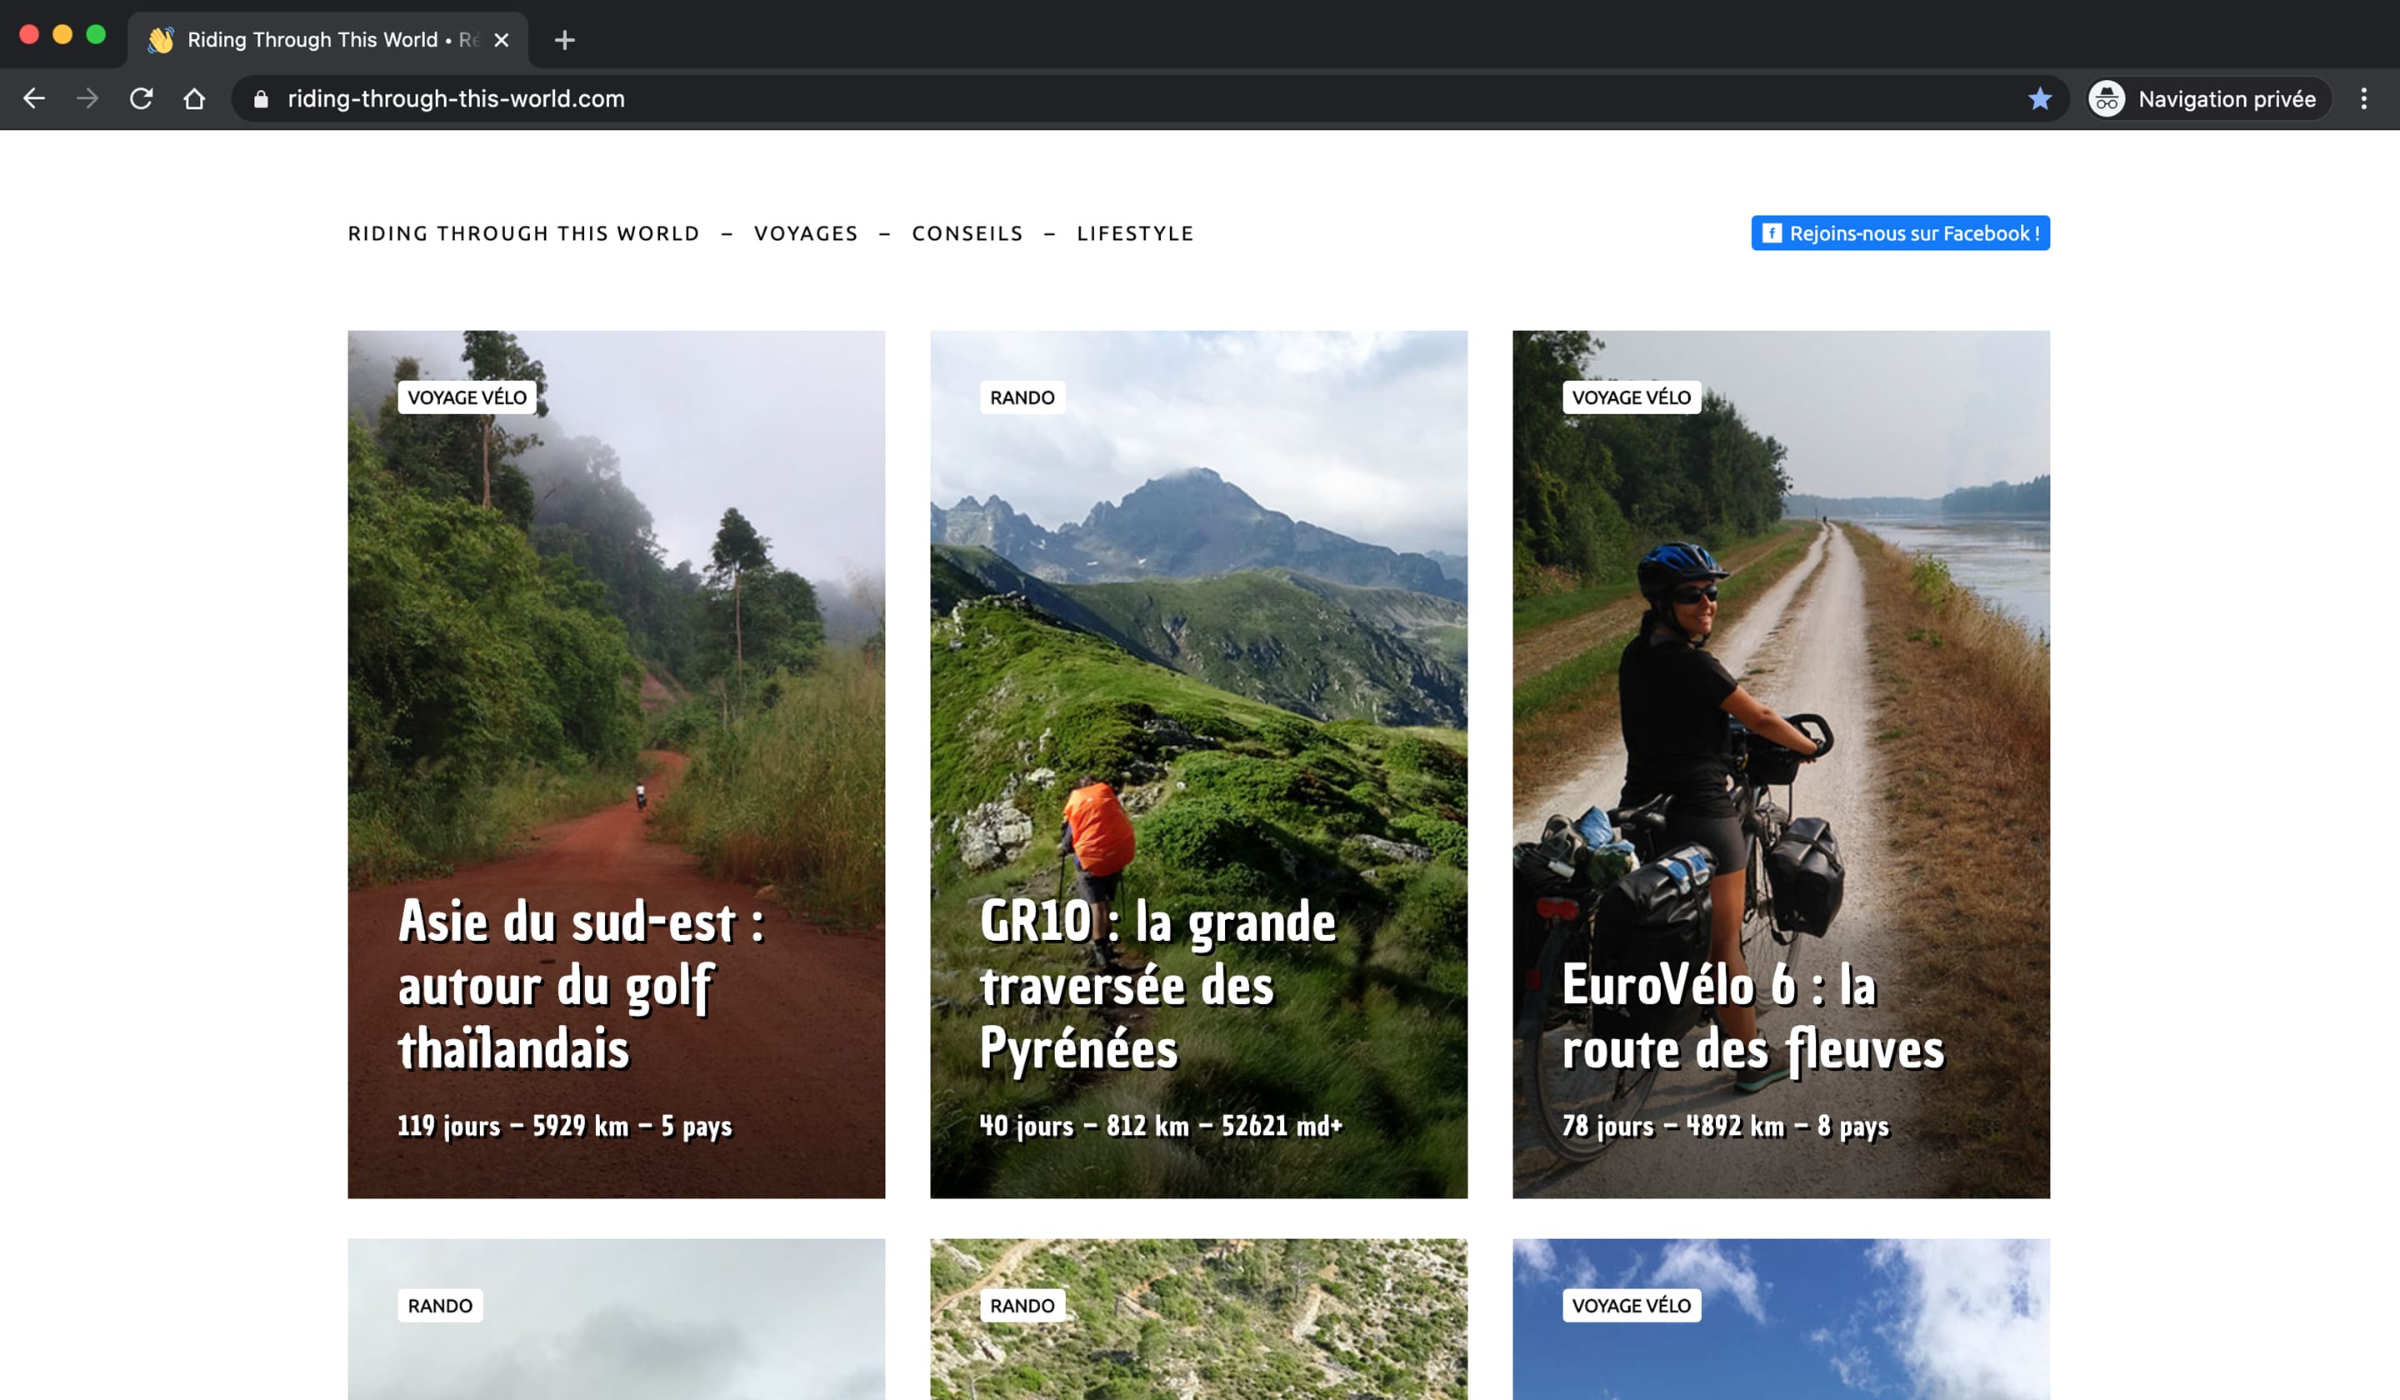Image resolution: width=2400 pixels, height=1400 pixels.
Task: Open a new browser tab
Action: pos(565,40)
